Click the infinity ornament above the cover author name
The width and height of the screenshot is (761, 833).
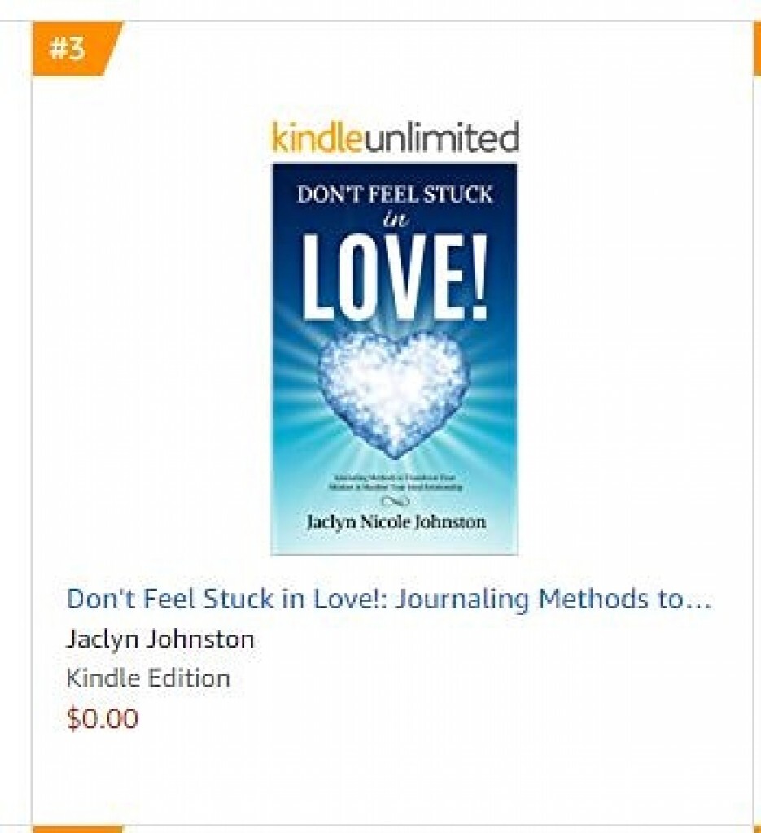(x=395, y=503)
